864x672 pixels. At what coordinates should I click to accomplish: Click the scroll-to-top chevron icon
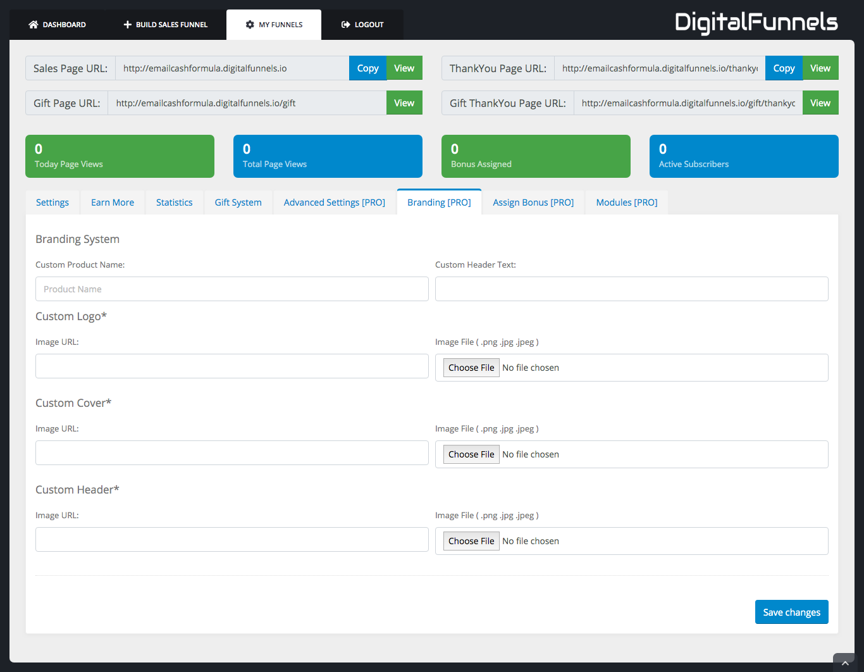pos(845,663)
